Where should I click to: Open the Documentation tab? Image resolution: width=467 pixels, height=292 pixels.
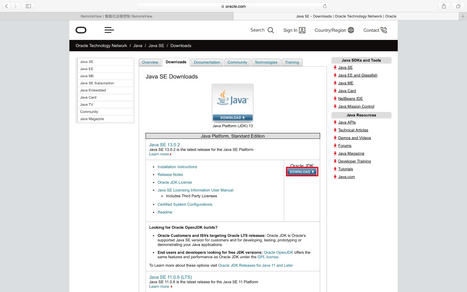coord(207,62)
